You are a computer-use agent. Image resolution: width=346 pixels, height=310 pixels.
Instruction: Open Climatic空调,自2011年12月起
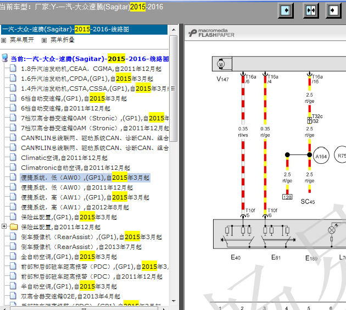pos(64,158)
